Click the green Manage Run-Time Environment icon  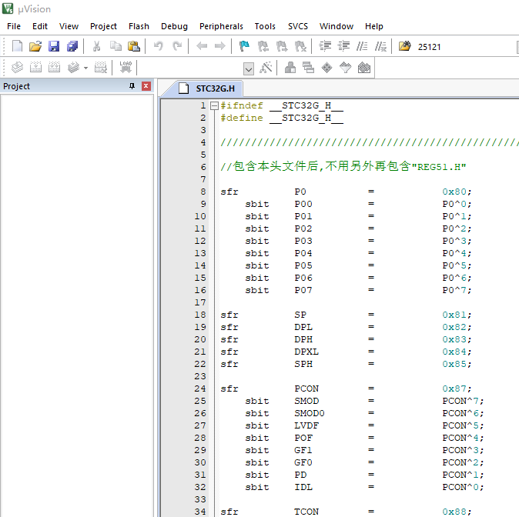(326, 68)
